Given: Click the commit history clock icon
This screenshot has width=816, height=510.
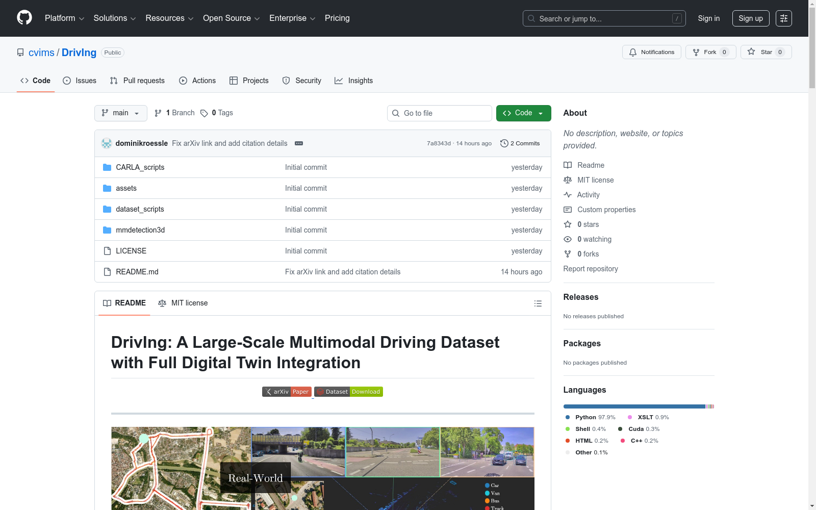Looking at the screenshot, I should pyautogui.click(x=504, y=143).
